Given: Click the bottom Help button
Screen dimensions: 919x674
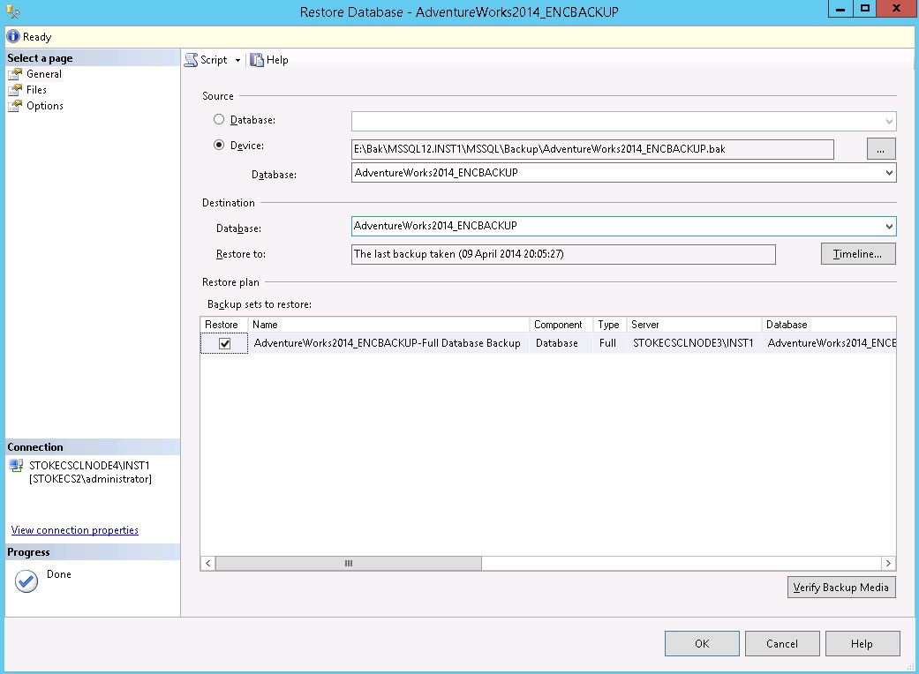Looking at the screenshot, I should (x=863, y=643).
